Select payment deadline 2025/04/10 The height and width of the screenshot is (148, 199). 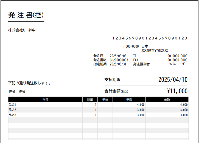173,80
